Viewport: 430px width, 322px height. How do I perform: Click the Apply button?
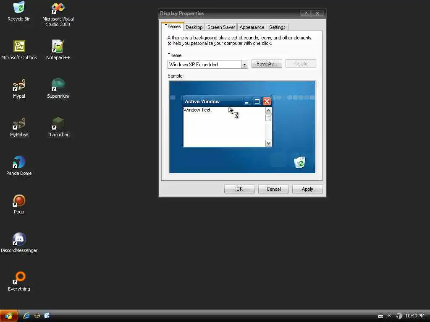pos(307,189)
